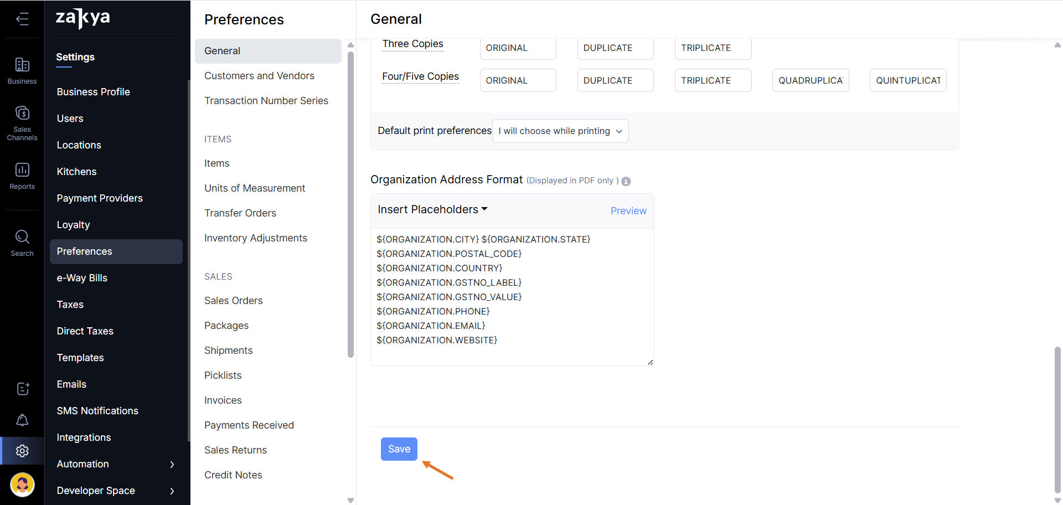Open the notifications bell icon
This screenshot has width=1063, height=505.
click(x=22, y=420)
